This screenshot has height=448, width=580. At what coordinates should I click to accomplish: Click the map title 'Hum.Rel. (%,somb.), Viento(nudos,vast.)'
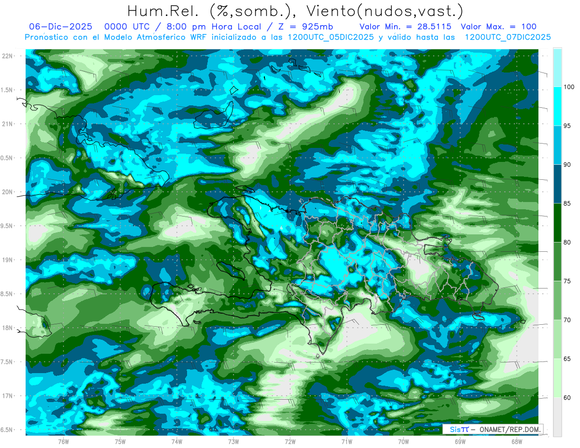[295, 11]
